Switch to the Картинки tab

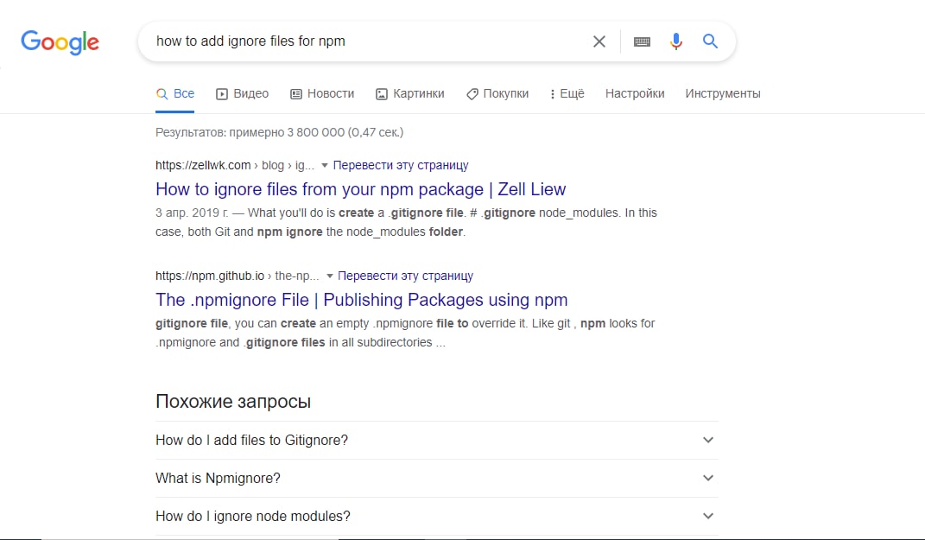(410, 93)
